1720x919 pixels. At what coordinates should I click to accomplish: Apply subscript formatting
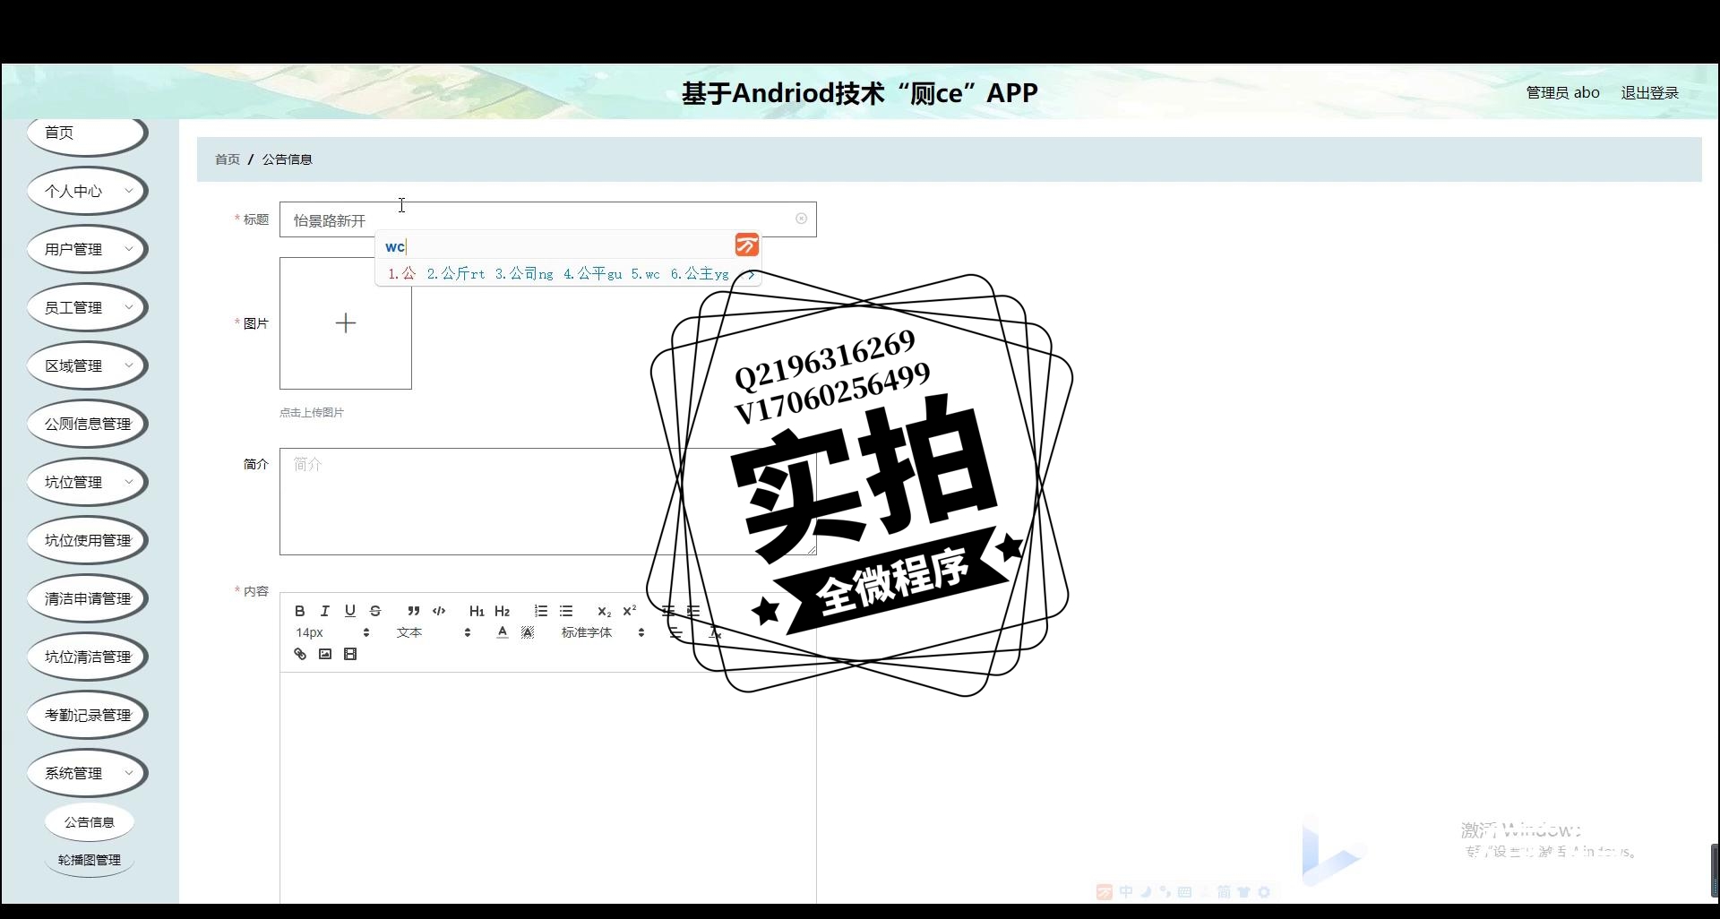(604, 611)
